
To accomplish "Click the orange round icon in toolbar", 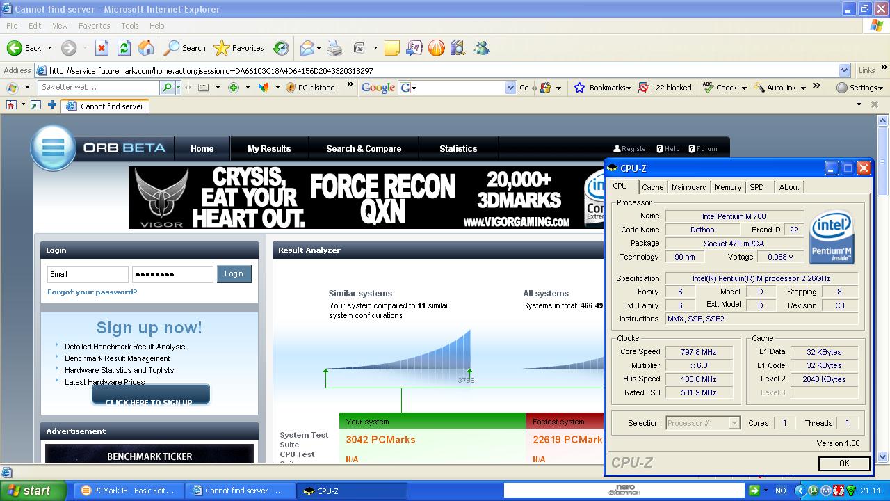I will [436, 48].
